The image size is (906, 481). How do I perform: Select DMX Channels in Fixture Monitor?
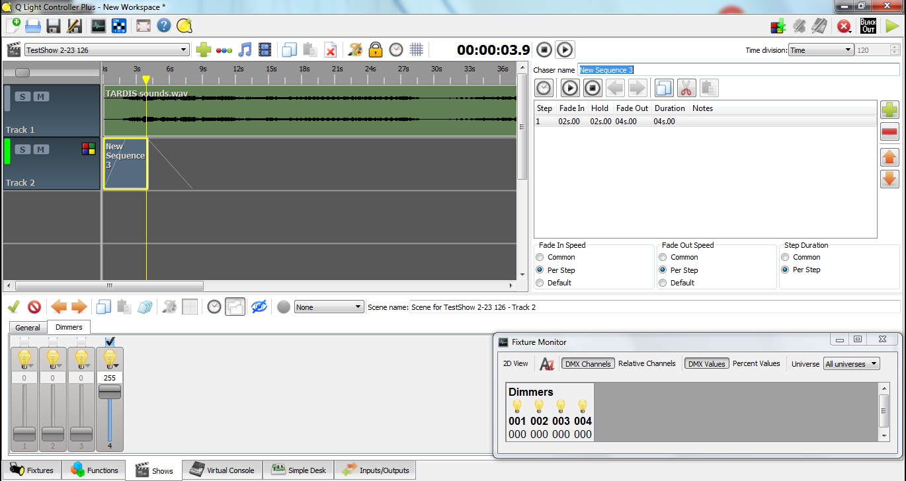click(588, 363)
